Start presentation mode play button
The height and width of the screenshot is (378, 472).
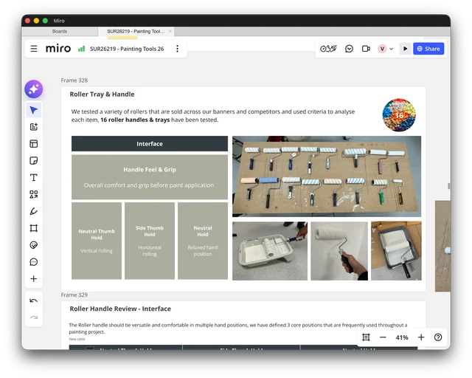tap(405, 49)
